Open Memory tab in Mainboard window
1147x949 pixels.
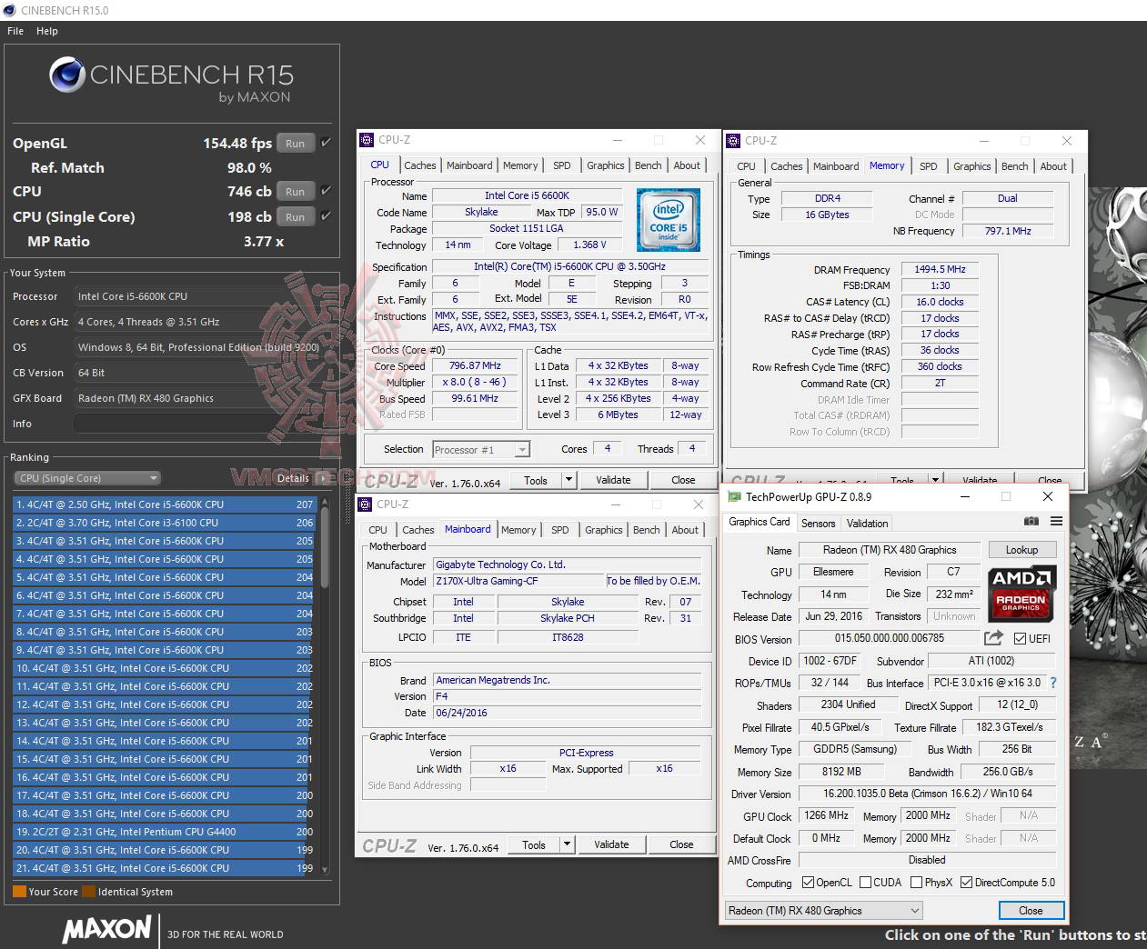click(x=518, y=530)
